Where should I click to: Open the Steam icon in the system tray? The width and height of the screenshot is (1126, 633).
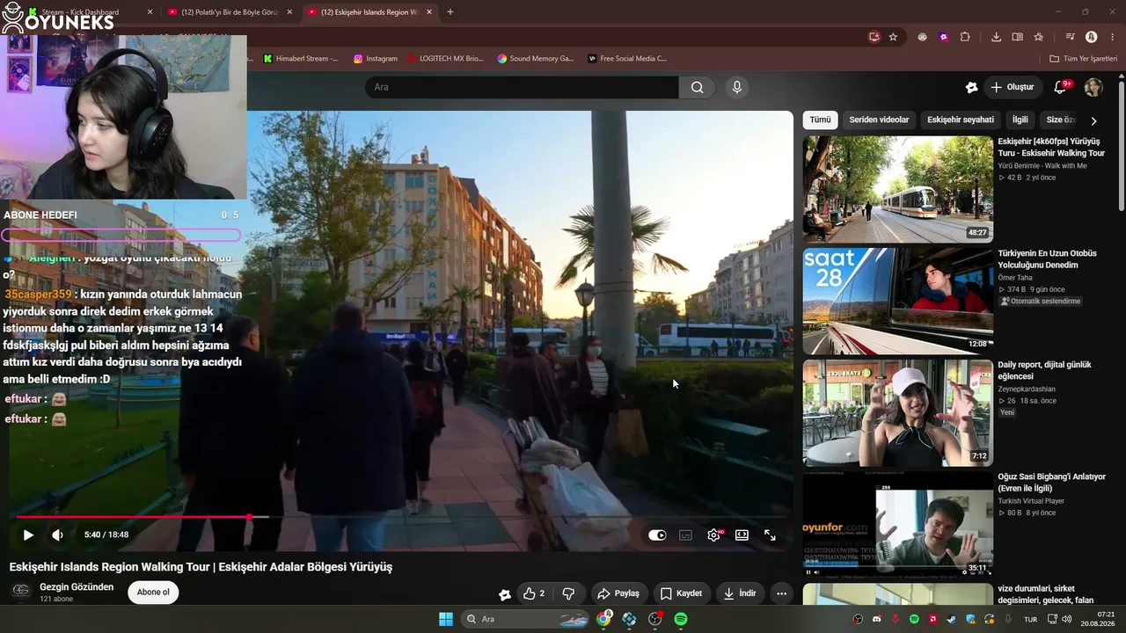click(x=952, y=620)
